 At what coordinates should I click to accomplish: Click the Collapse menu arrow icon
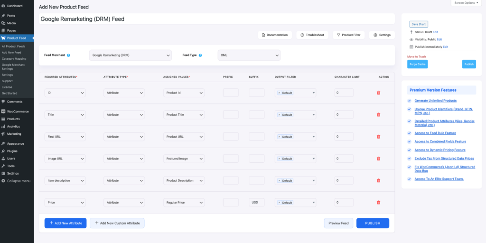3,181
